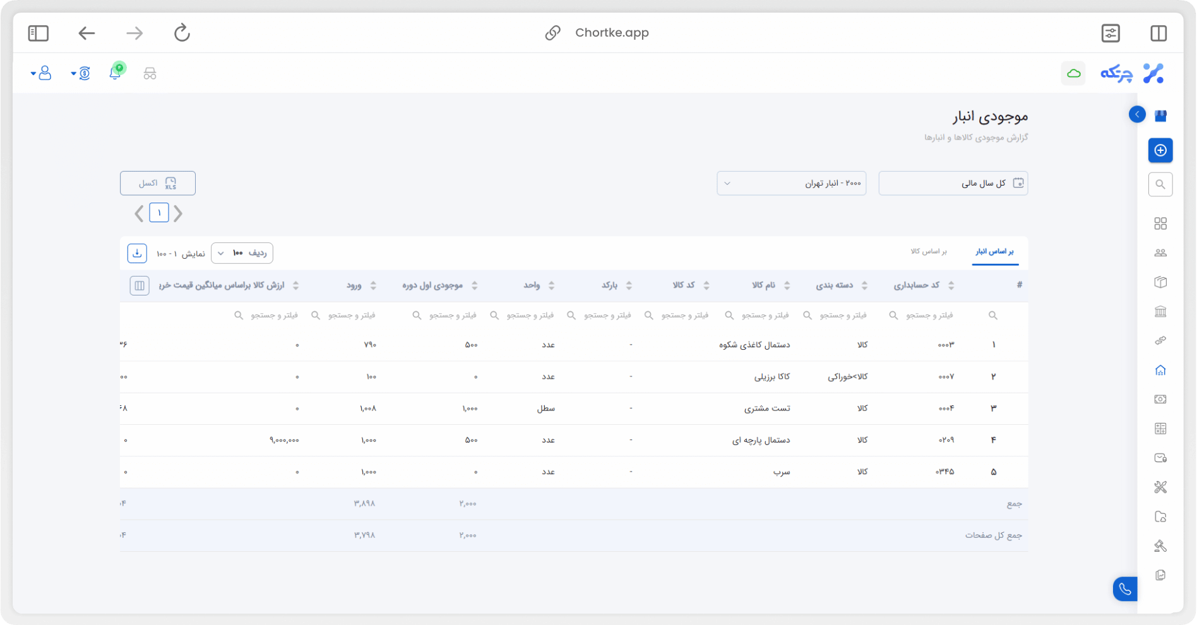This screenshot has height=625, width=1197.
Task: Open the ردیف ۱۰۰ rows-per-page dropdown
Action: pos(242,253)
